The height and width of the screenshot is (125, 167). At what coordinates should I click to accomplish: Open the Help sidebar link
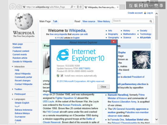tap(17, 70)
